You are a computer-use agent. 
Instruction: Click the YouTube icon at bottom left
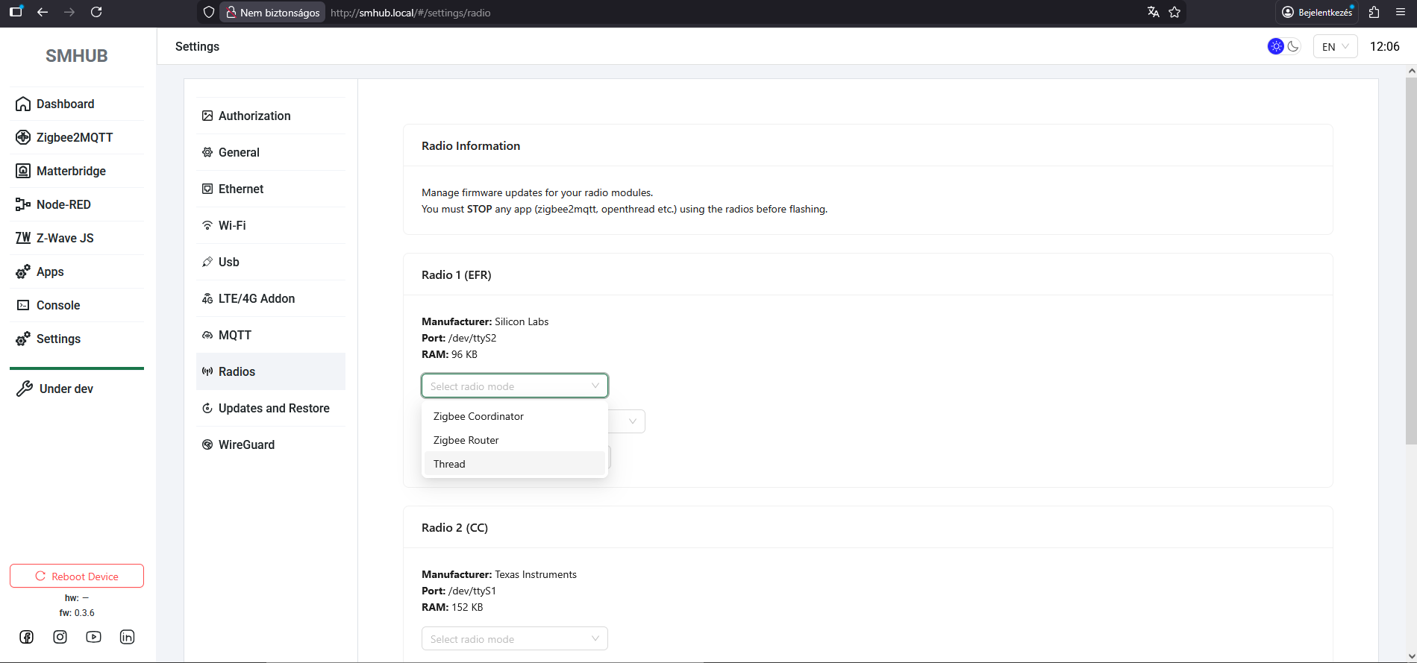click(x=93, y=637)
